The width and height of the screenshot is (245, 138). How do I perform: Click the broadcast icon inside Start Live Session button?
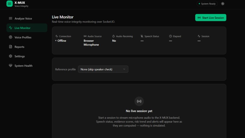pos(199,18)
